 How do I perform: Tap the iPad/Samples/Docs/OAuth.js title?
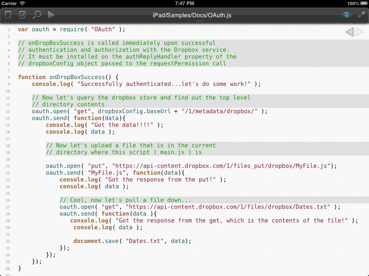pos(192,15)
